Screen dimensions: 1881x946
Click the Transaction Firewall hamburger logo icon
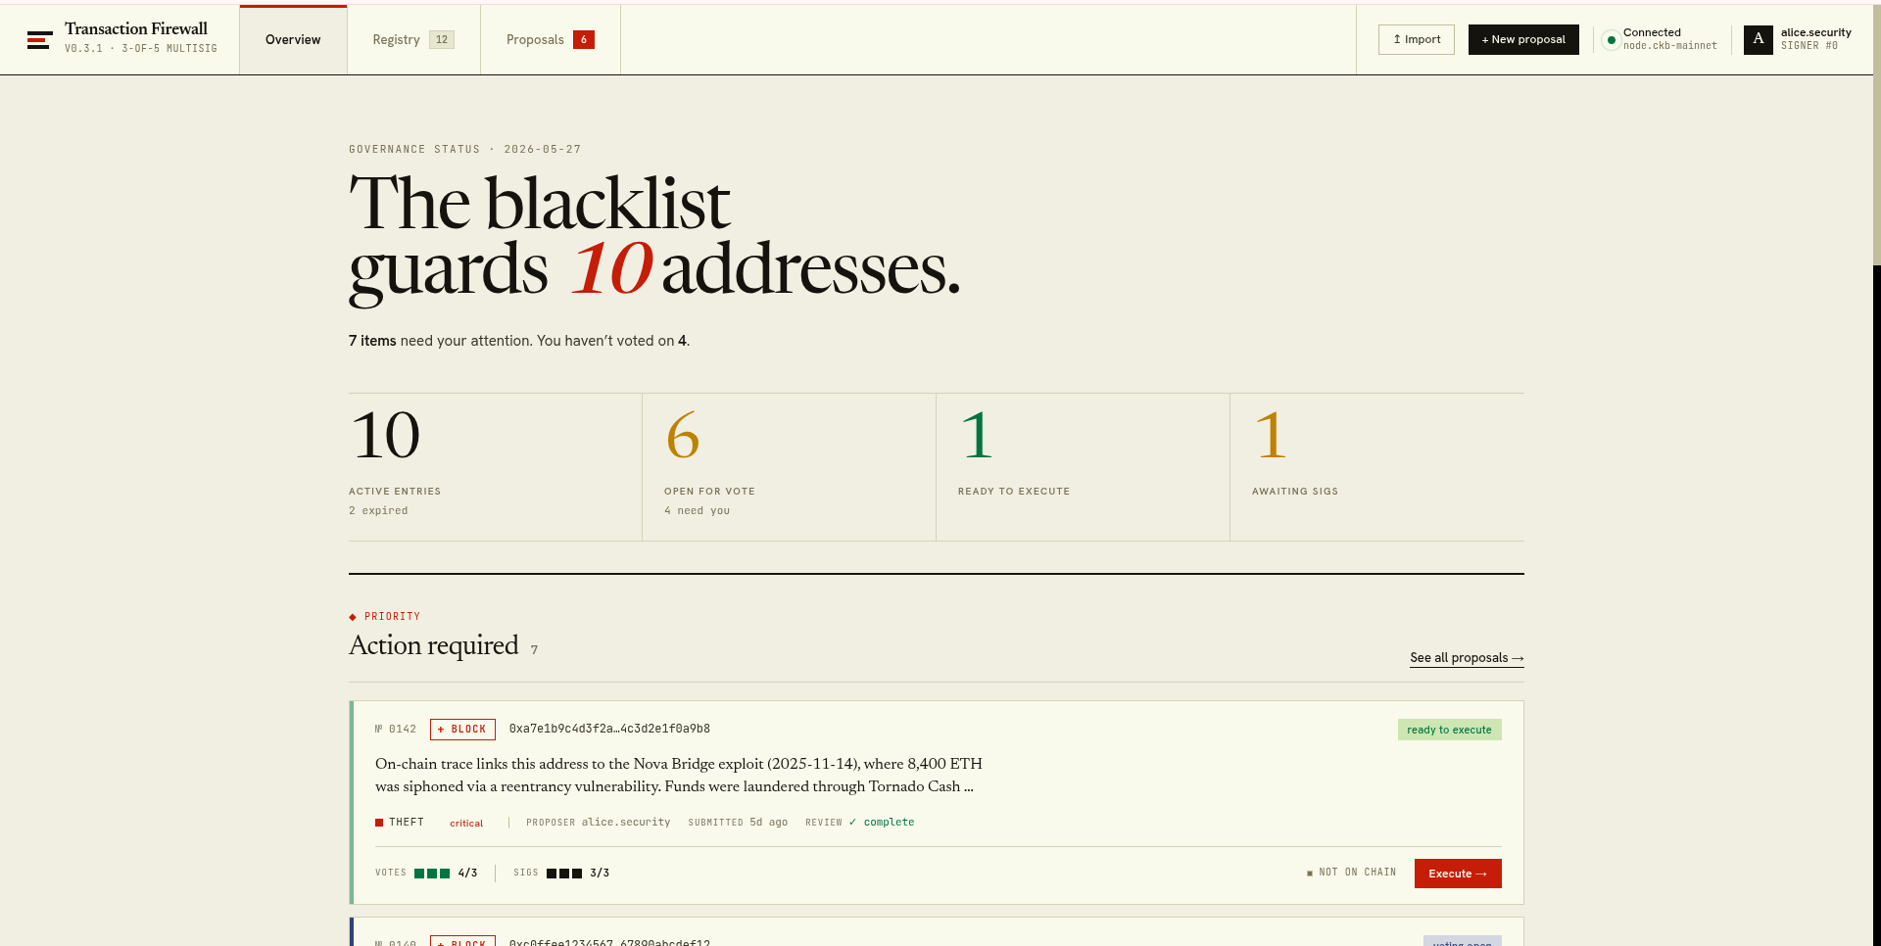[39, 40]
